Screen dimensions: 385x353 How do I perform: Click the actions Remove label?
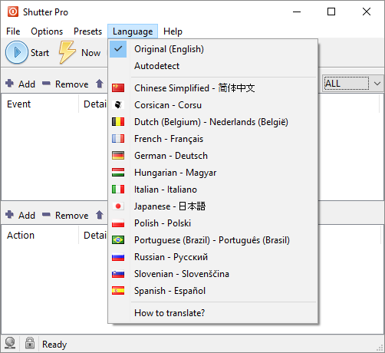(x=72, y=215)
